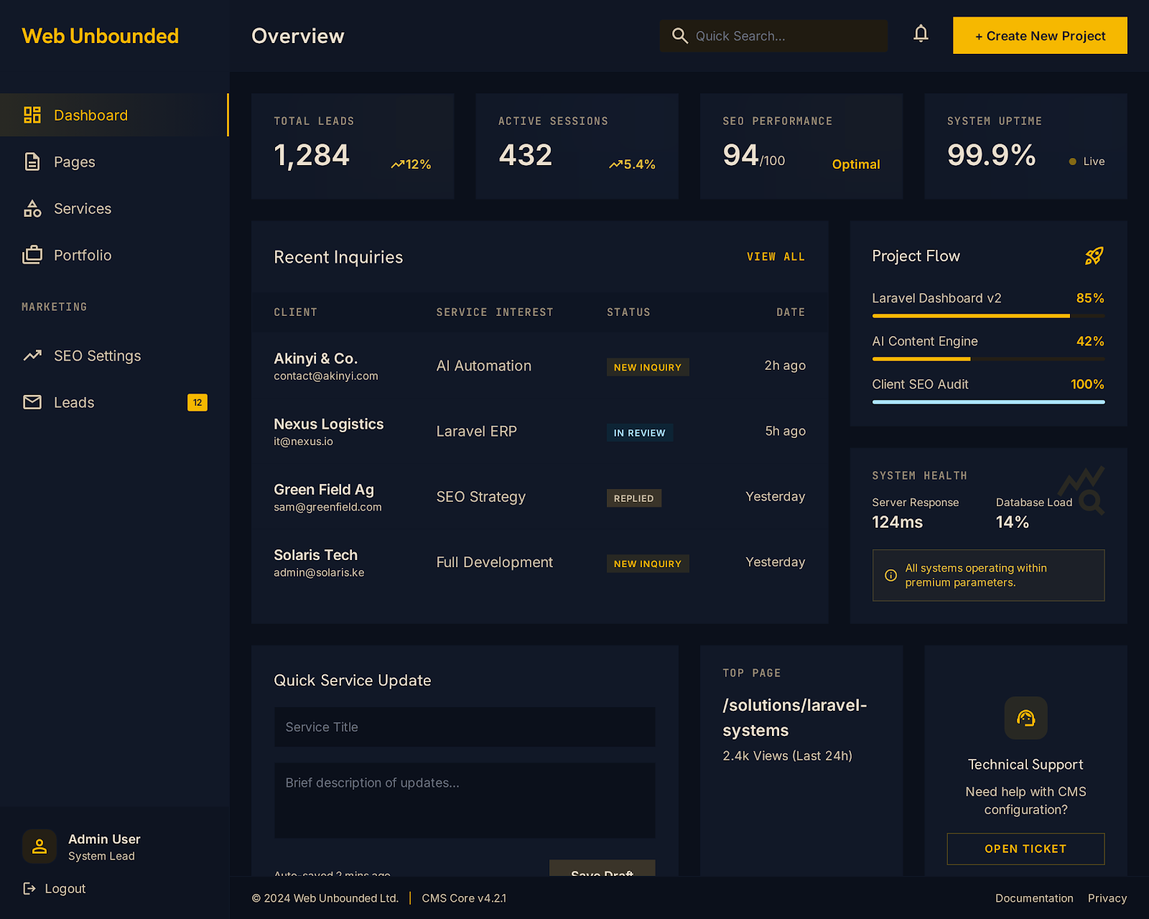
Task: Click sam@greenfield.com email
Action: pos(327,507)
